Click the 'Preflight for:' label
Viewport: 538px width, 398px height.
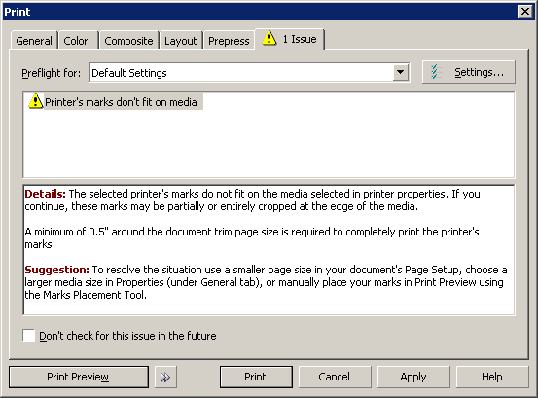click(x=52, y=73)
